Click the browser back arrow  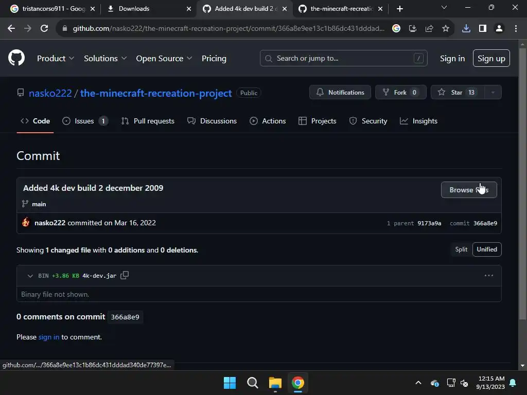11,29
